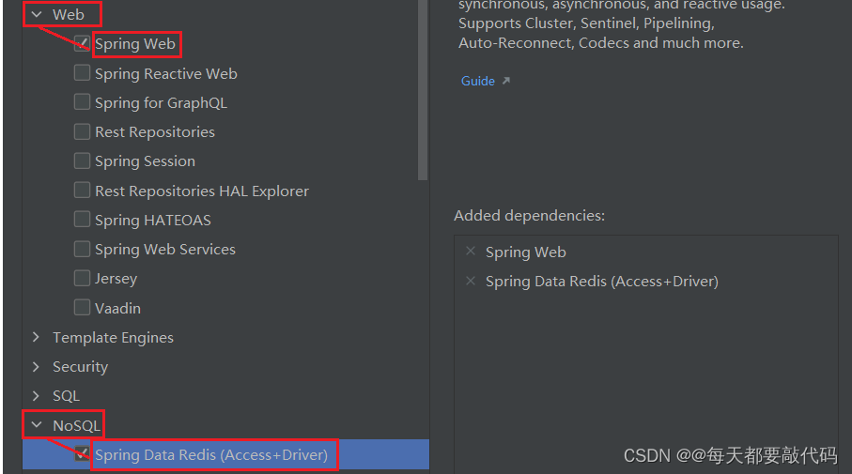Uncheck Spring Data Redis (Access+Driver) checkbox
852x474 pixels.
[x=82, y=454]
